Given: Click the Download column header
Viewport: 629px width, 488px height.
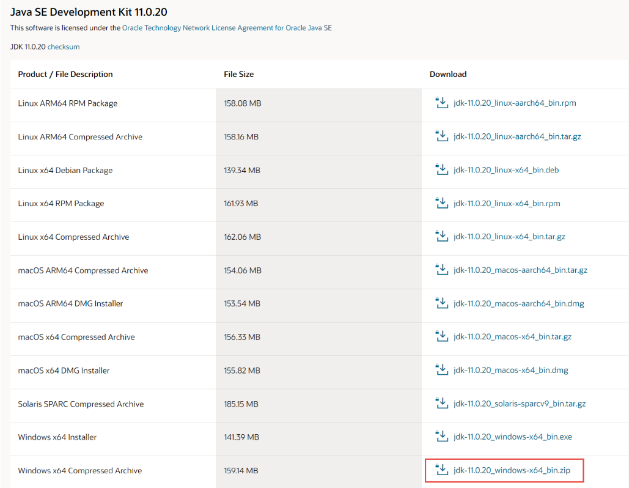Looking at the screenshot, I should click(x=448, y=74).
